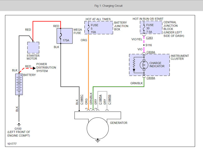Viewport: 203px width, 150px height.
Task: Select the "15A" fuse rating text
Action: pos(93,32)
